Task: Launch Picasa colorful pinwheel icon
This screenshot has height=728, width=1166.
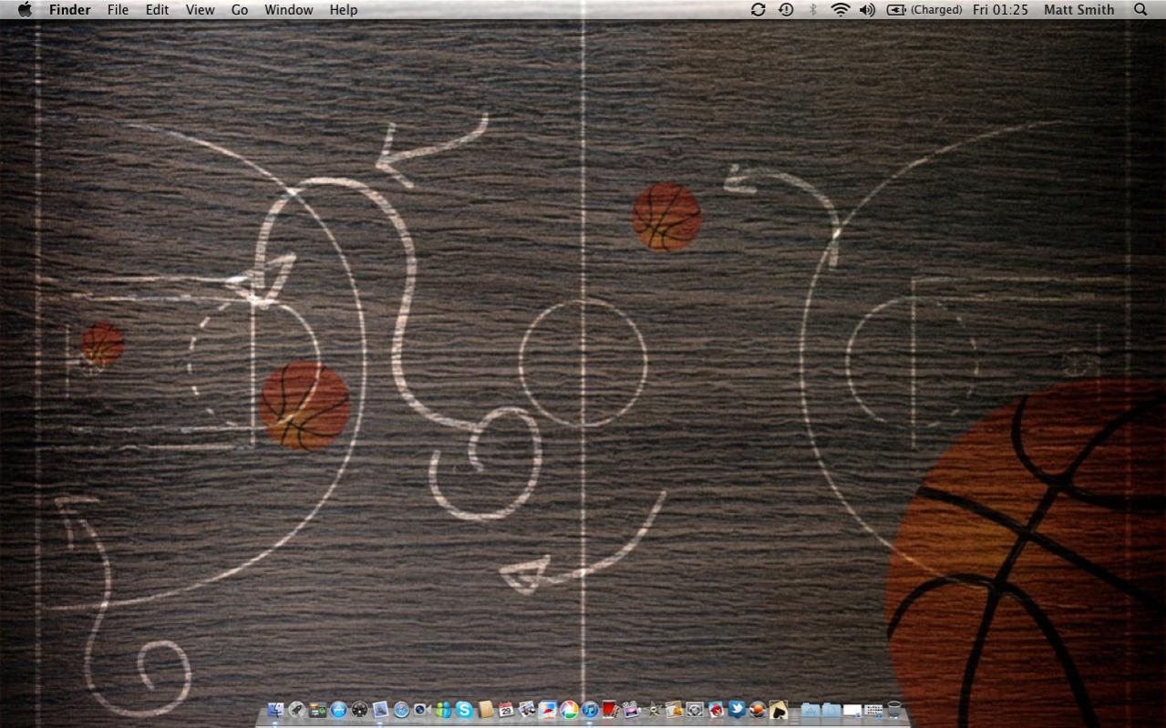Action: pos(569,710)
